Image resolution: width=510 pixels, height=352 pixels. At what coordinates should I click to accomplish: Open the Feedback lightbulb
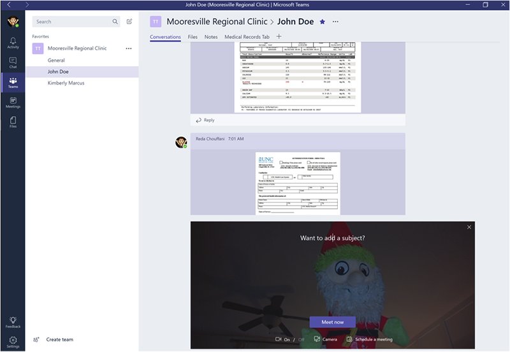(x=13, y=322)
